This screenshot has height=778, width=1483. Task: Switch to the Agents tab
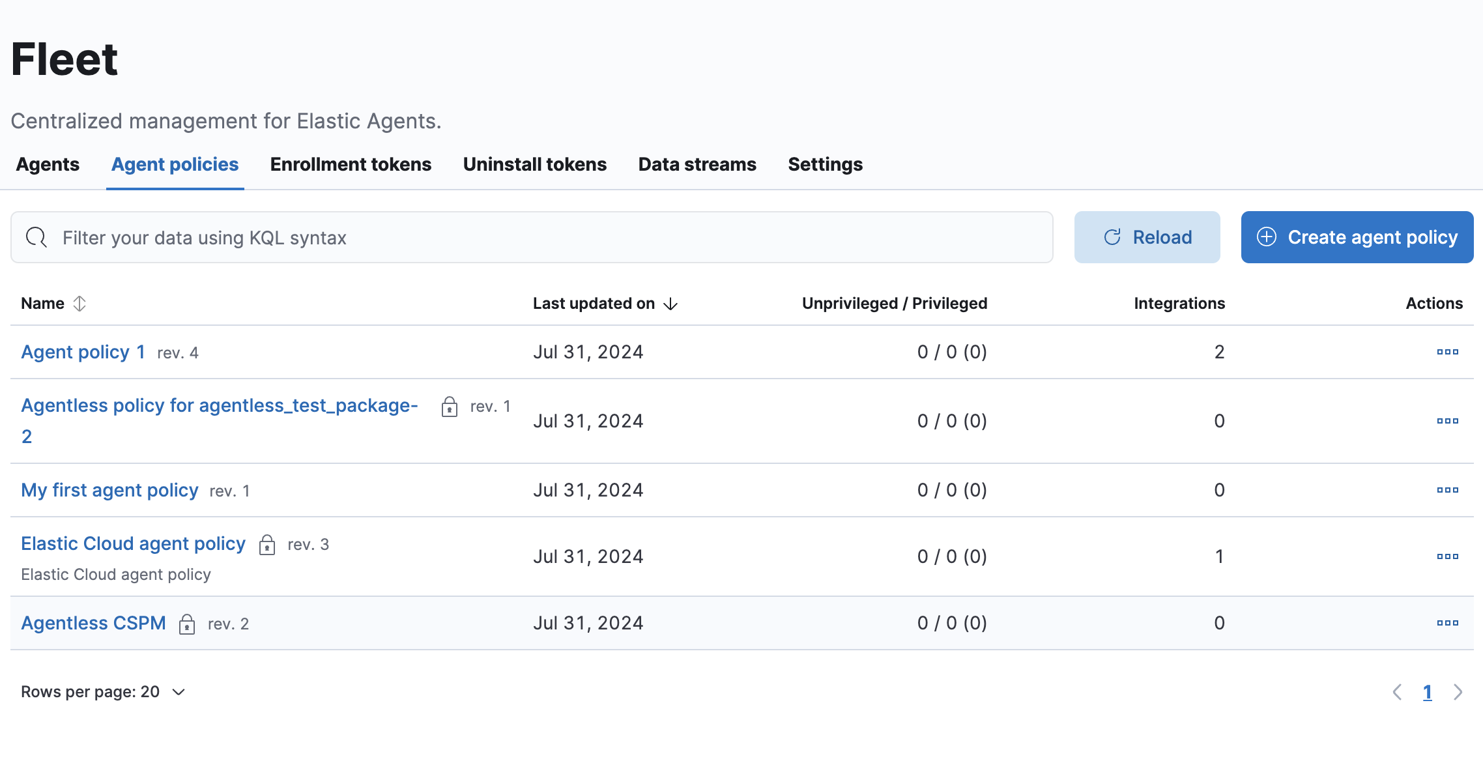tap(48, 164)
